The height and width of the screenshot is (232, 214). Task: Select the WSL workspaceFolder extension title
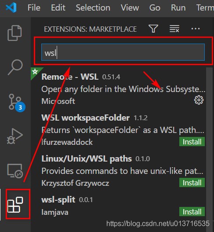86,118
